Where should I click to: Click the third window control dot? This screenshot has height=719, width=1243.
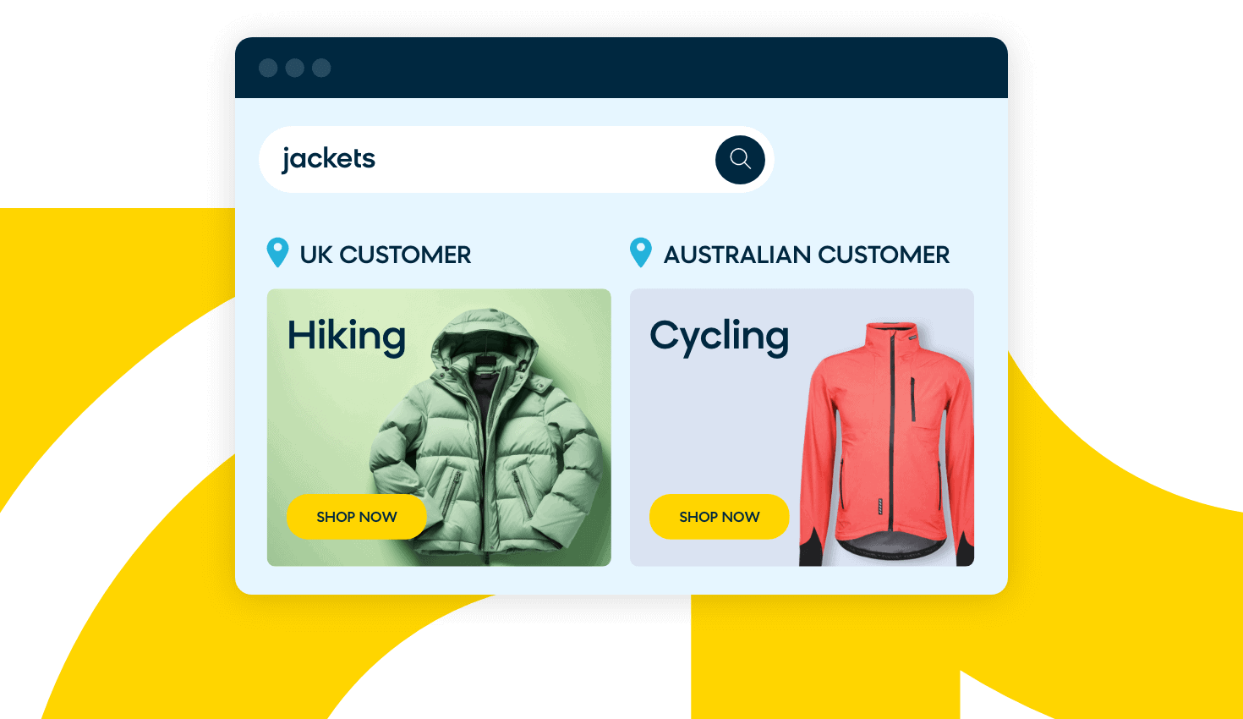321,68
